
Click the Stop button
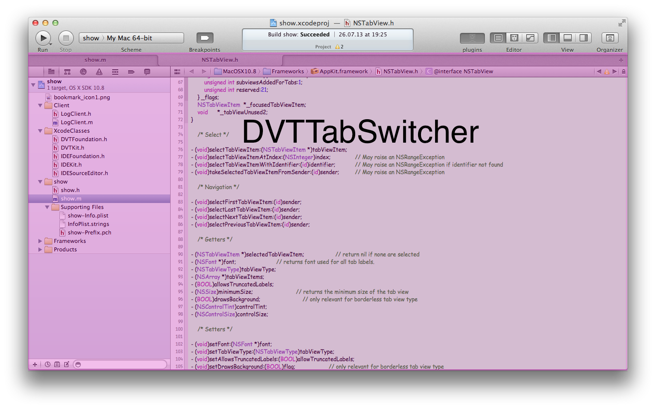66,38
